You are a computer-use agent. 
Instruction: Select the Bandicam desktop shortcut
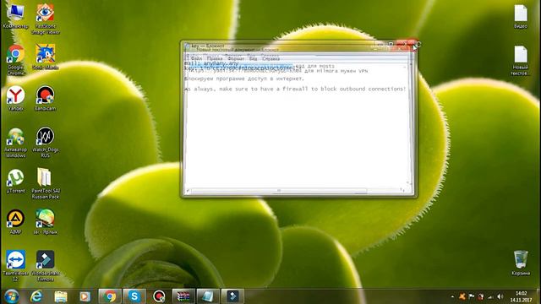click(45, 98)
